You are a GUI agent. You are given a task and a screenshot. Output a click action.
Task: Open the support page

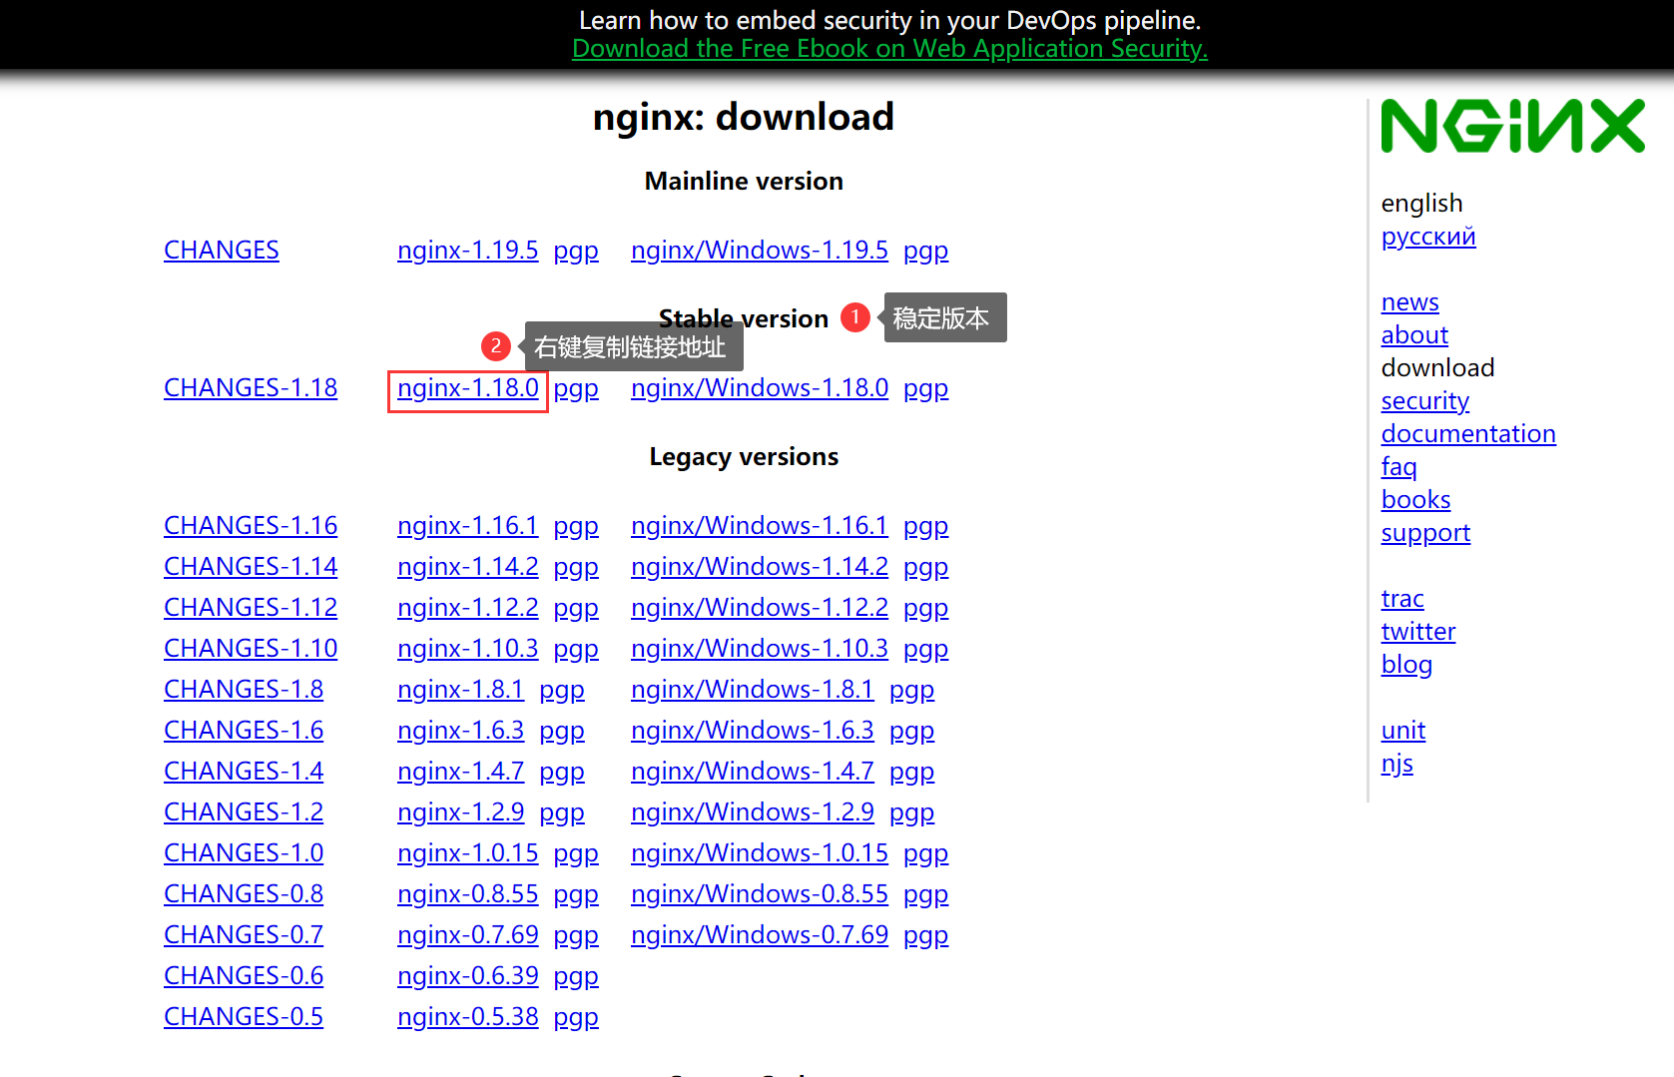[1425, 533]
